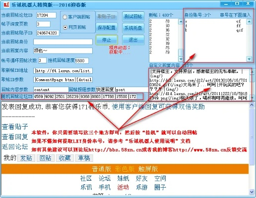Focus the 回帖内容参数 field with content
This screenshot has width=256, height=198.
coord(51,90)
